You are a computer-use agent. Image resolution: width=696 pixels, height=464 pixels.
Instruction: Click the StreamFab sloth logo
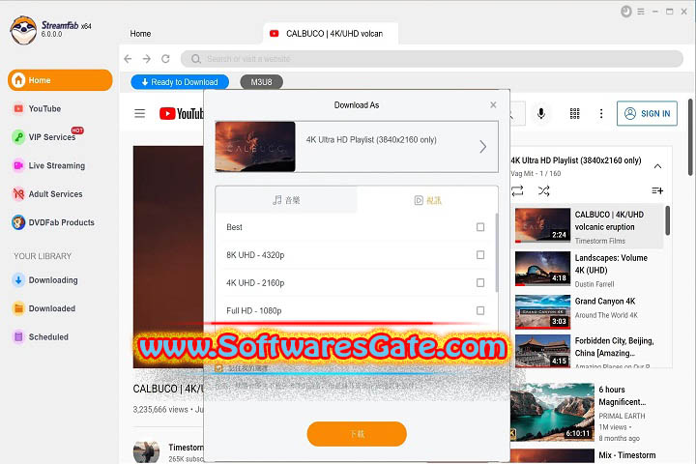coord(23,30)
